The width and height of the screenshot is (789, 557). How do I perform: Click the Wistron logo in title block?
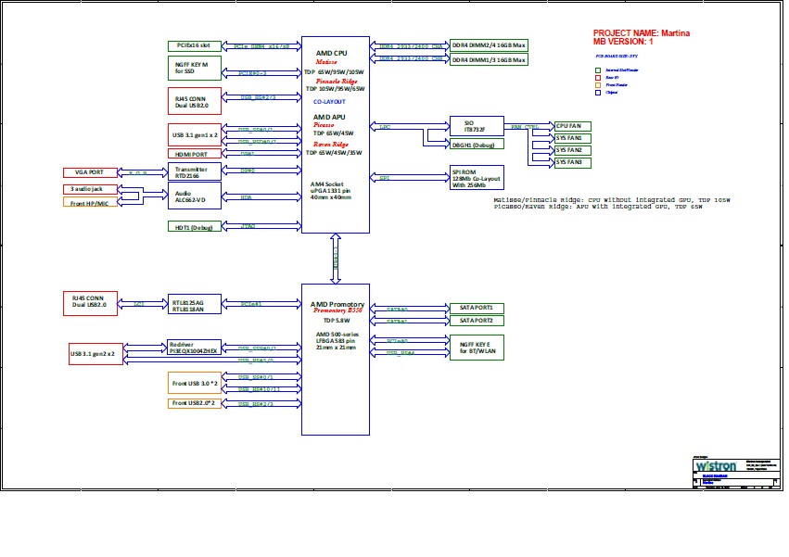point(716,466)
